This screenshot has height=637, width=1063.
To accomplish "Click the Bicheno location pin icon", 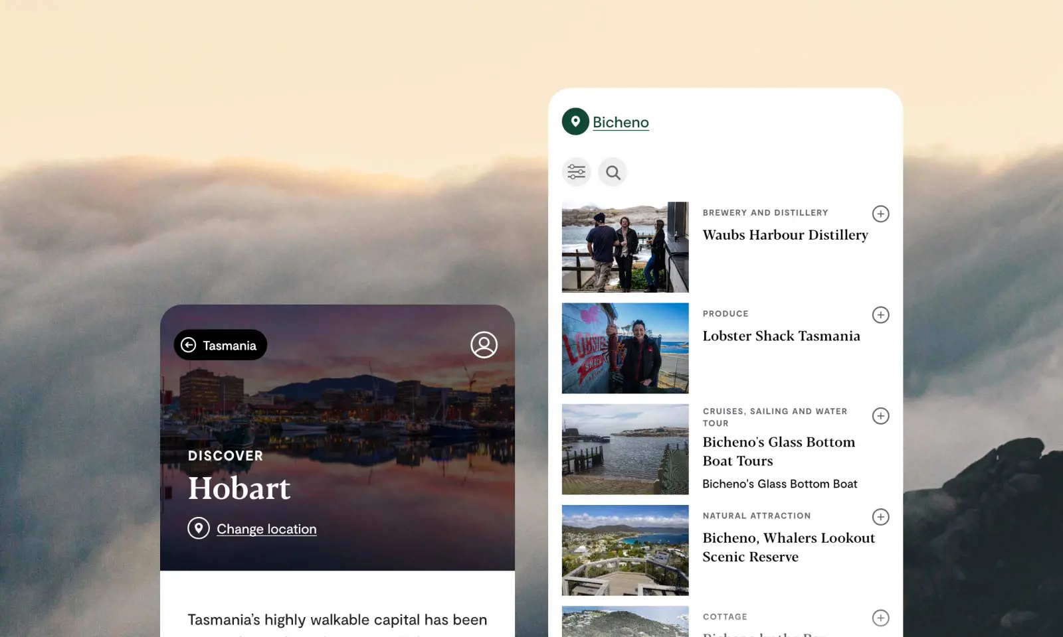I will [575, 121].
